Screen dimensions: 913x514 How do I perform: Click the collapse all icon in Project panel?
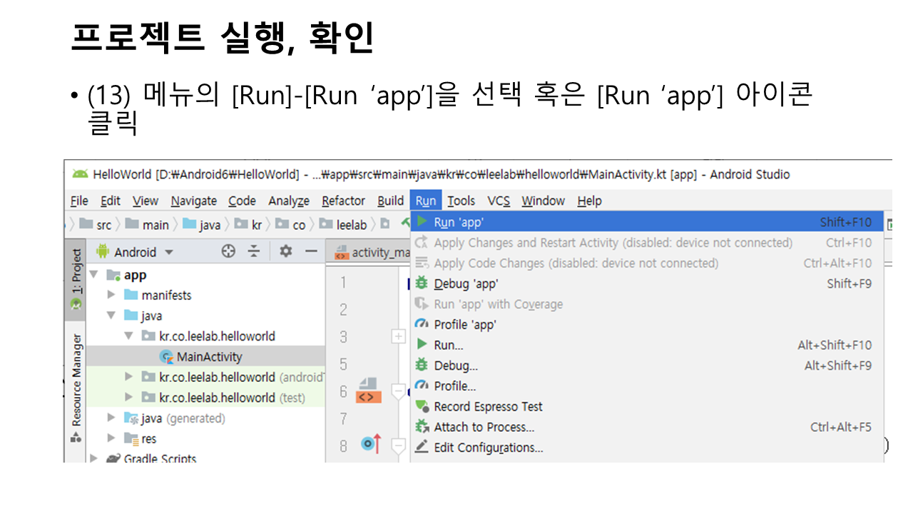tap(254, 251)
